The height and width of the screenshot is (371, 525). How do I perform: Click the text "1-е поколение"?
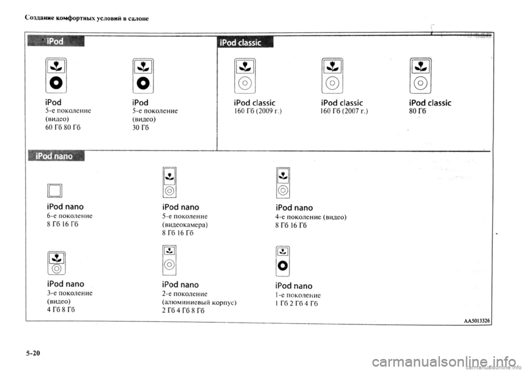(x=298, y=295)
